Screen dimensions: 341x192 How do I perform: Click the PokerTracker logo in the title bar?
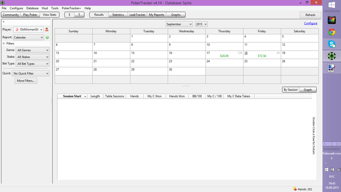point(2,2)
